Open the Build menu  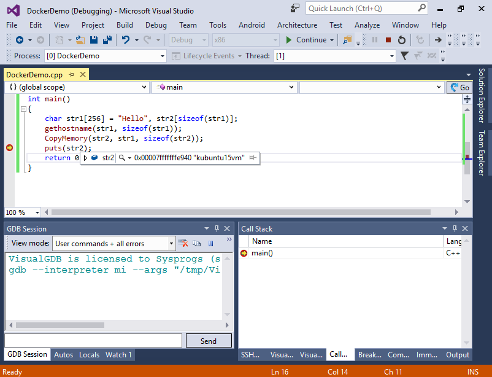[125, 25]
